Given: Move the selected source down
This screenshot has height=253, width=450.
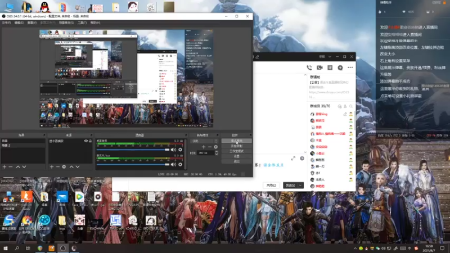Looking at the screenshot, I should coord(78,166).
